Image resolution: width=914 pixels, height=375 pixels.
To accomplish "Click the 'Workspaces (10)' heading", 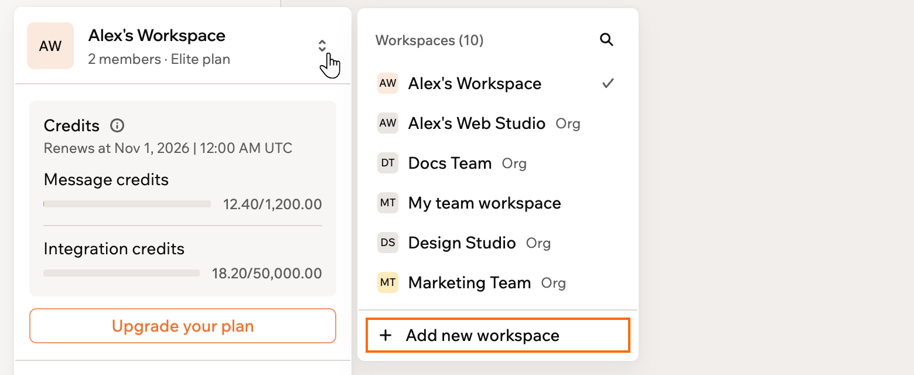I will pyautogui.click(x=429, y=40).
